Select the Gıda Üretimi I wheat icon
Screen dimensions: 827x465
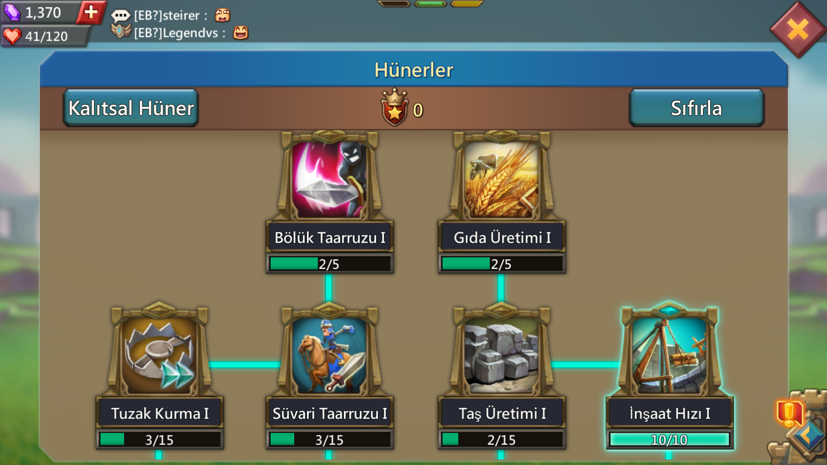point(501,179)
